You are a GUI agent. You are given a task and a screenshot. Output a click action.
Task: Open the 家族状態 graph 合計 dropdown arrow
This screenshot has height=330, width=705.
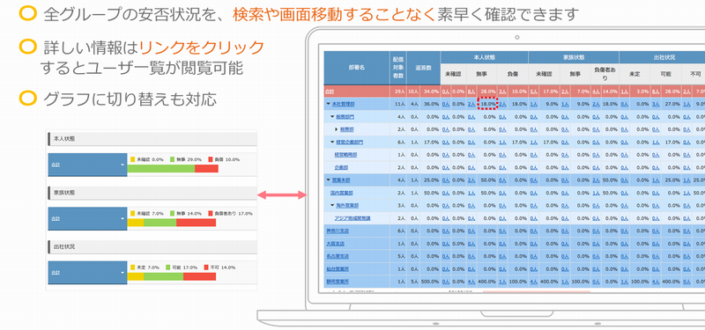click(x=122, y=218)
